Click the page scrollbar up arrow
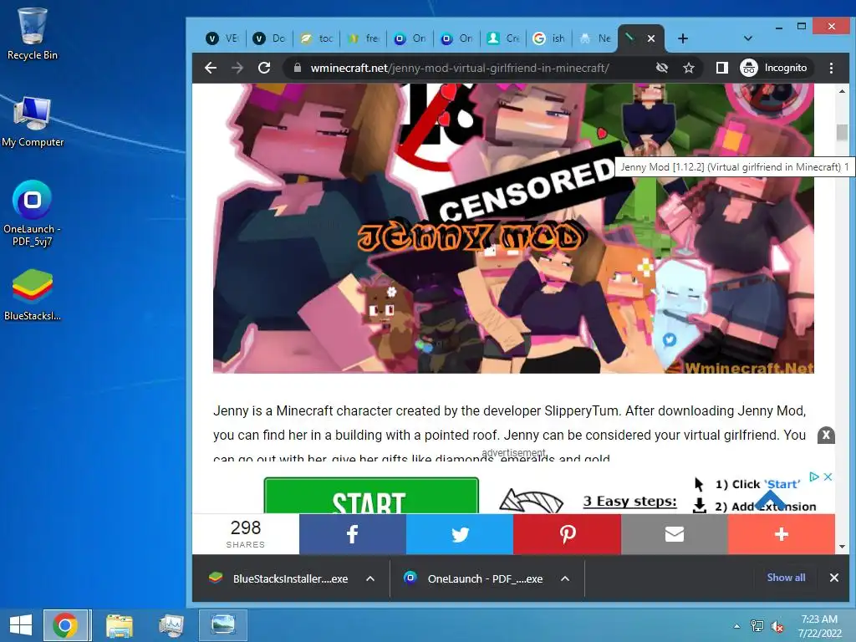 coord(842,91)
